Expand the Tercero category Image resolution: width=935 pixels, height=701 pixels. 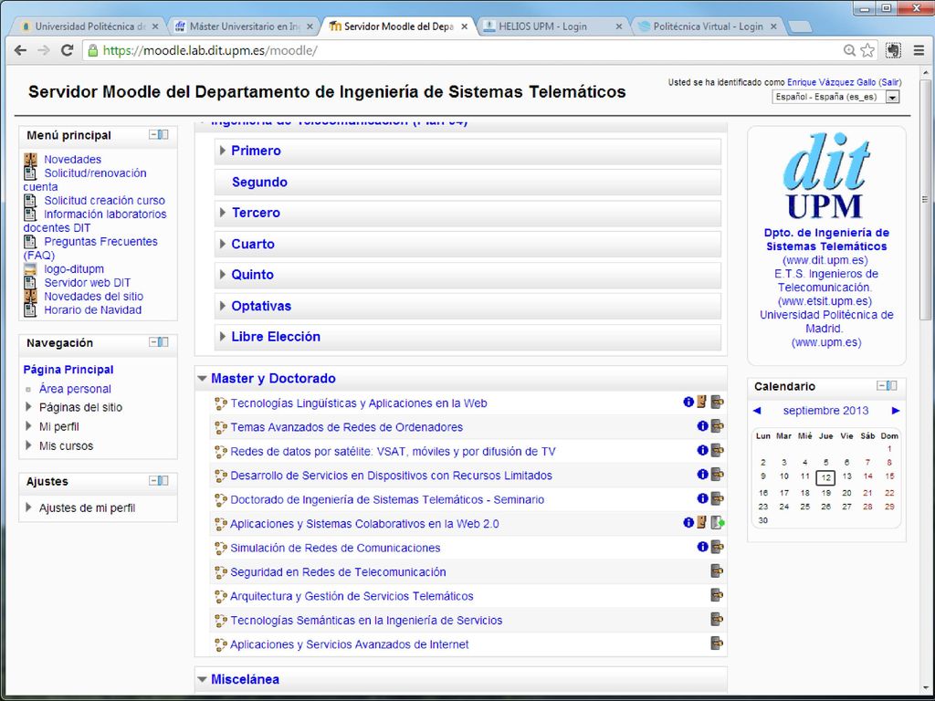[223, 212]
